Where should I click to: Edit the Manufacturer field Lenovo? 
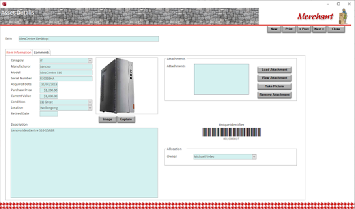point(66,67)
